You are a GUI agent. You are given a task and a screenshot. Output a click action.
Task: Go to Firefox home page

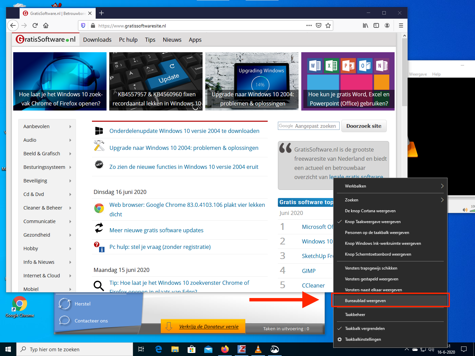click(x=46, y=25)
